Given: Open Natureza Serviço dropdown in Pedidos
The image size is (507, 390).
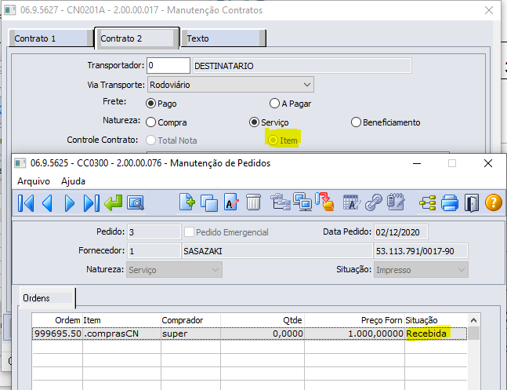Looking at the screenshot, I should pos(175,270).
